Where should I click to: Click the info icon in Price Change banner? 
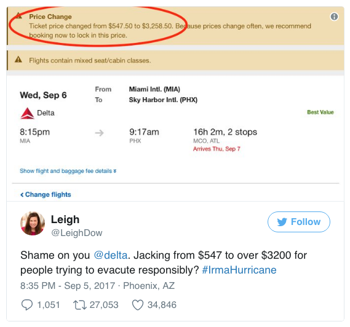click(x=334, y=17)
